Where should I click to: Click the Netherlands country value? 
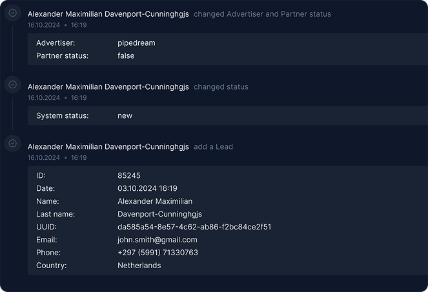(139, 266)
